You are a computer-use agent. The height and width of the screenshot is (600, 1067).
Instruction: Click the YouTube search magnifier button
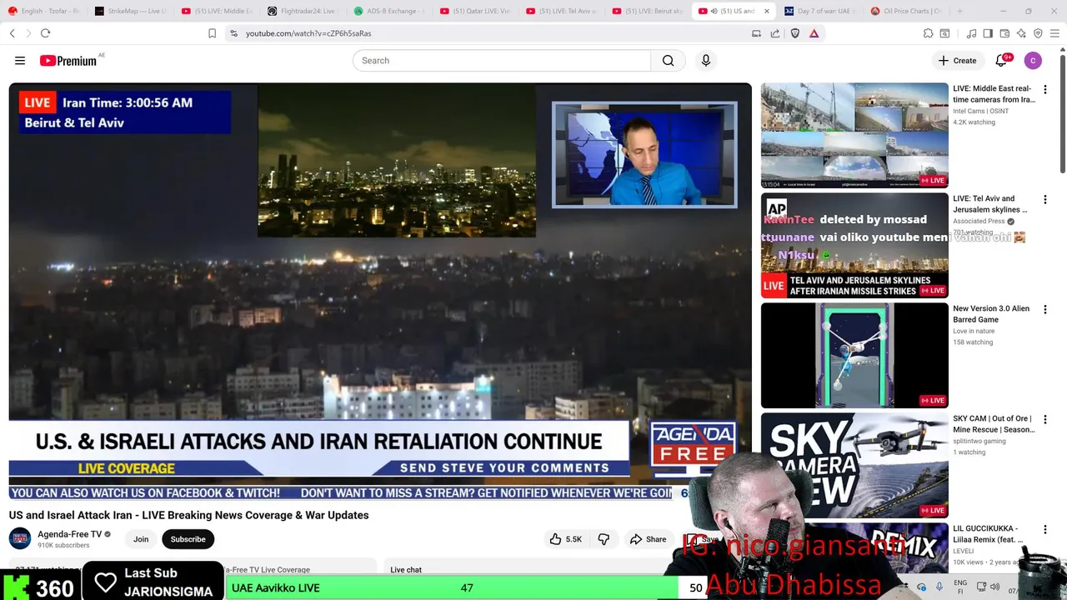668,61
